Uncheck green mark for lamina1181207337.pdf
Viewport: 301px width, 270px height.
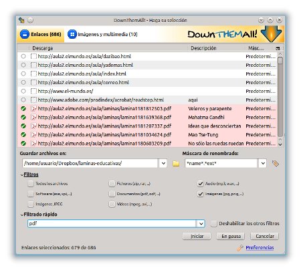point(23,126)
